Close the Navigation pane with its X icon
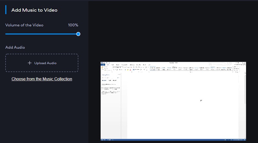The height and width of the screenshot is (143, 258). [120, 74]
